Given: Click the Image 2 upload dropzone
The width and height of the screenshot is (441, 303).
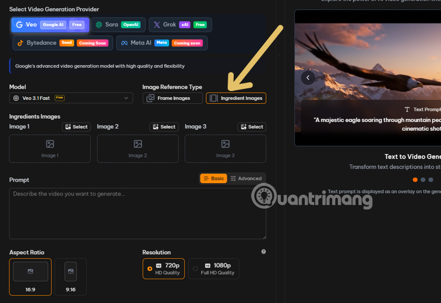Looking at the screenshot, I should (x=138, y=148).
